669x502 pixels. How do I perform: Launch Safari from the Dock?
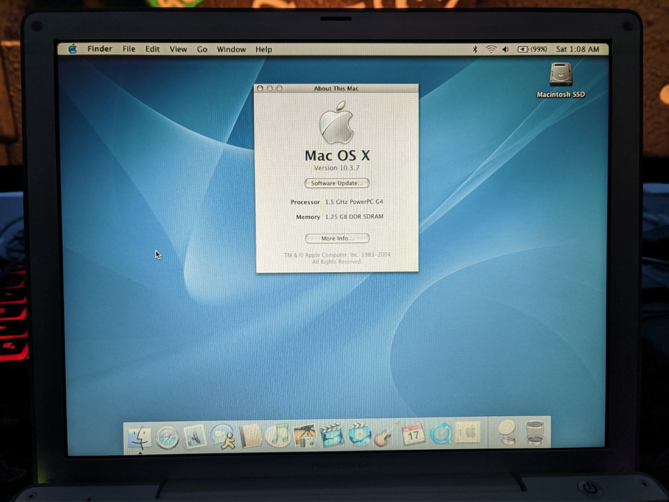(x=167, y=437)
